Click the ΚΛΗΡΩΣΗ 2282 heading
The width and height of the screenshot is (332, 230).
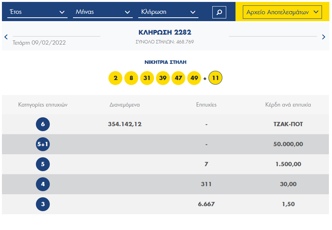(165, 32)
